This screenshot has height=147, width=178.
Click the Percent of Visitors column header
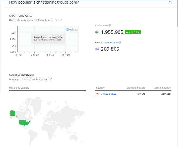(x=135, y=88)
